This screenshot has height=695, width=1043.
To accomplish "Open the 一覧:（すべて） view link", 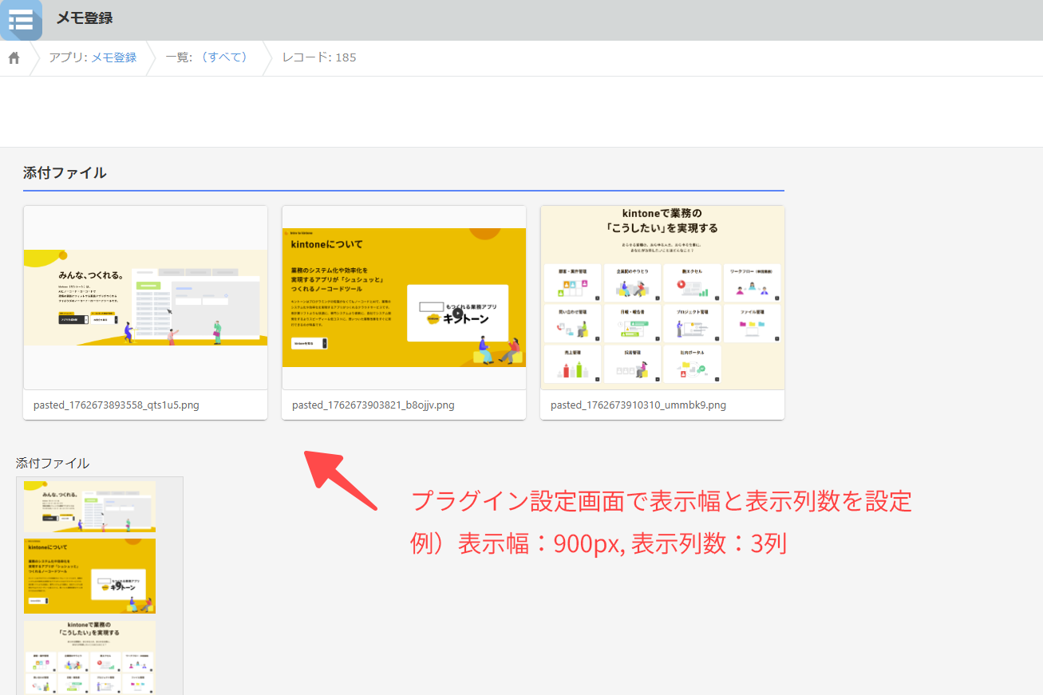I will (x=206, y=57).
